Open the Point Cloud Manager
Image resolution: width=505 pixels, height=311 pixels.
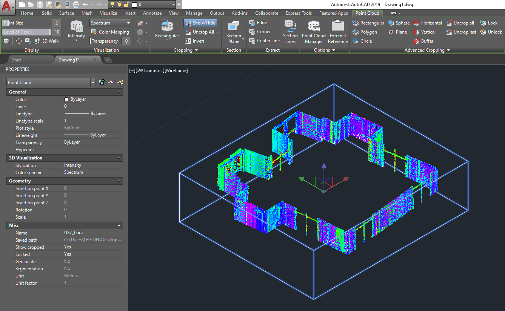click(x=314, y=32)
